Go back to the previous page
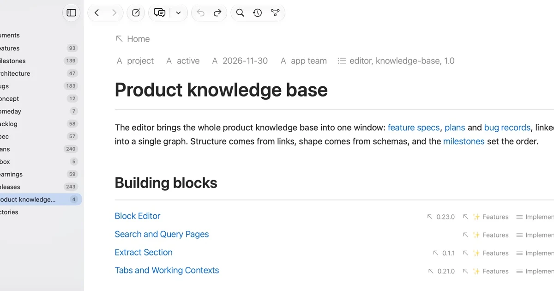This screenshot has height=291, width=554. pyautogui.click(x=96, y=13)
